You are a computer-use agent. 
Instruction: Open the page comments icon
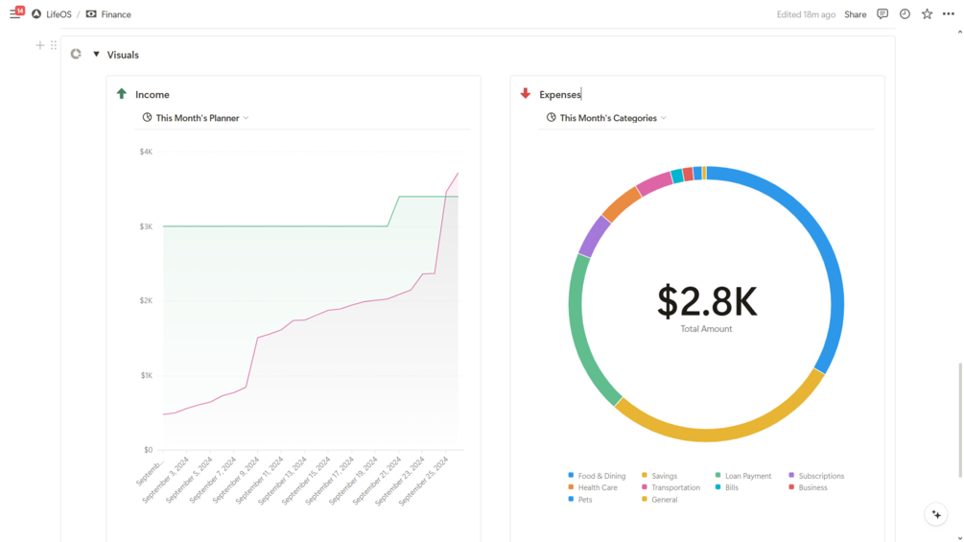coord(882,13)
